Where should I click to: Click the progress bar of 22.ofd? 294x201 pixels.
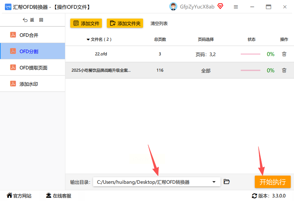tap(251, 54)
